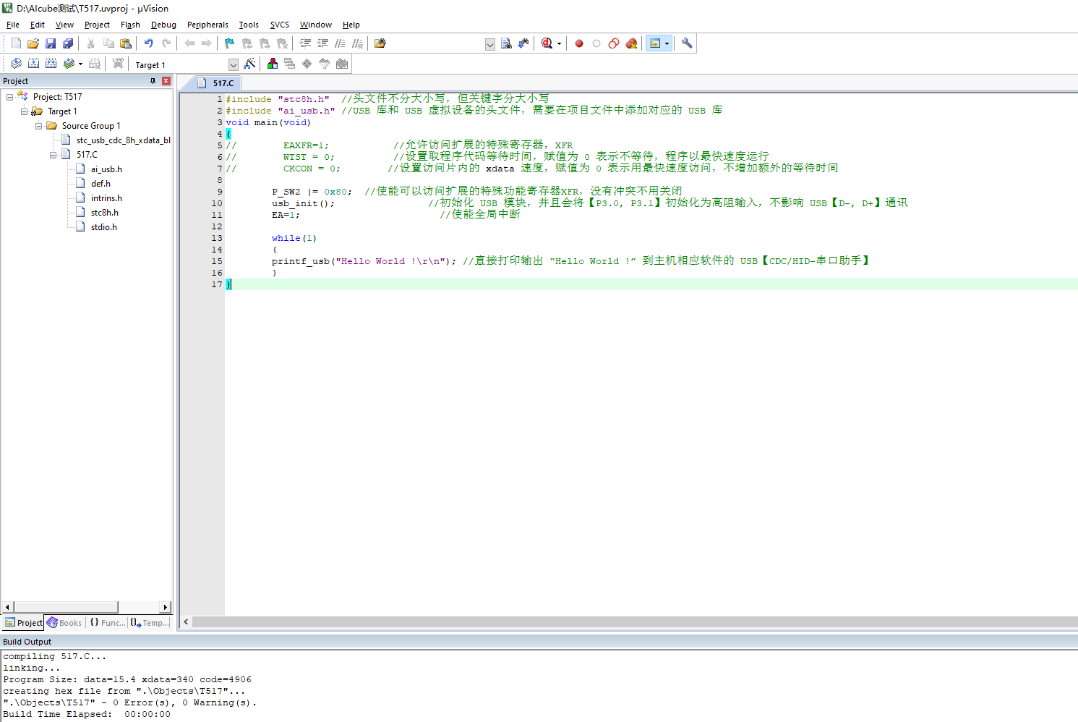Disable all breakpoints with linked circles icon
1078x722 pixels.
click(614, 43)
